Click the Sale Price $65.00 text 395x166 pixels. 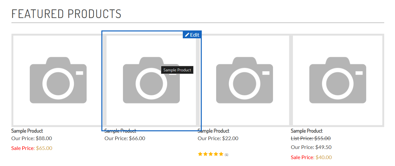point(32,148)
